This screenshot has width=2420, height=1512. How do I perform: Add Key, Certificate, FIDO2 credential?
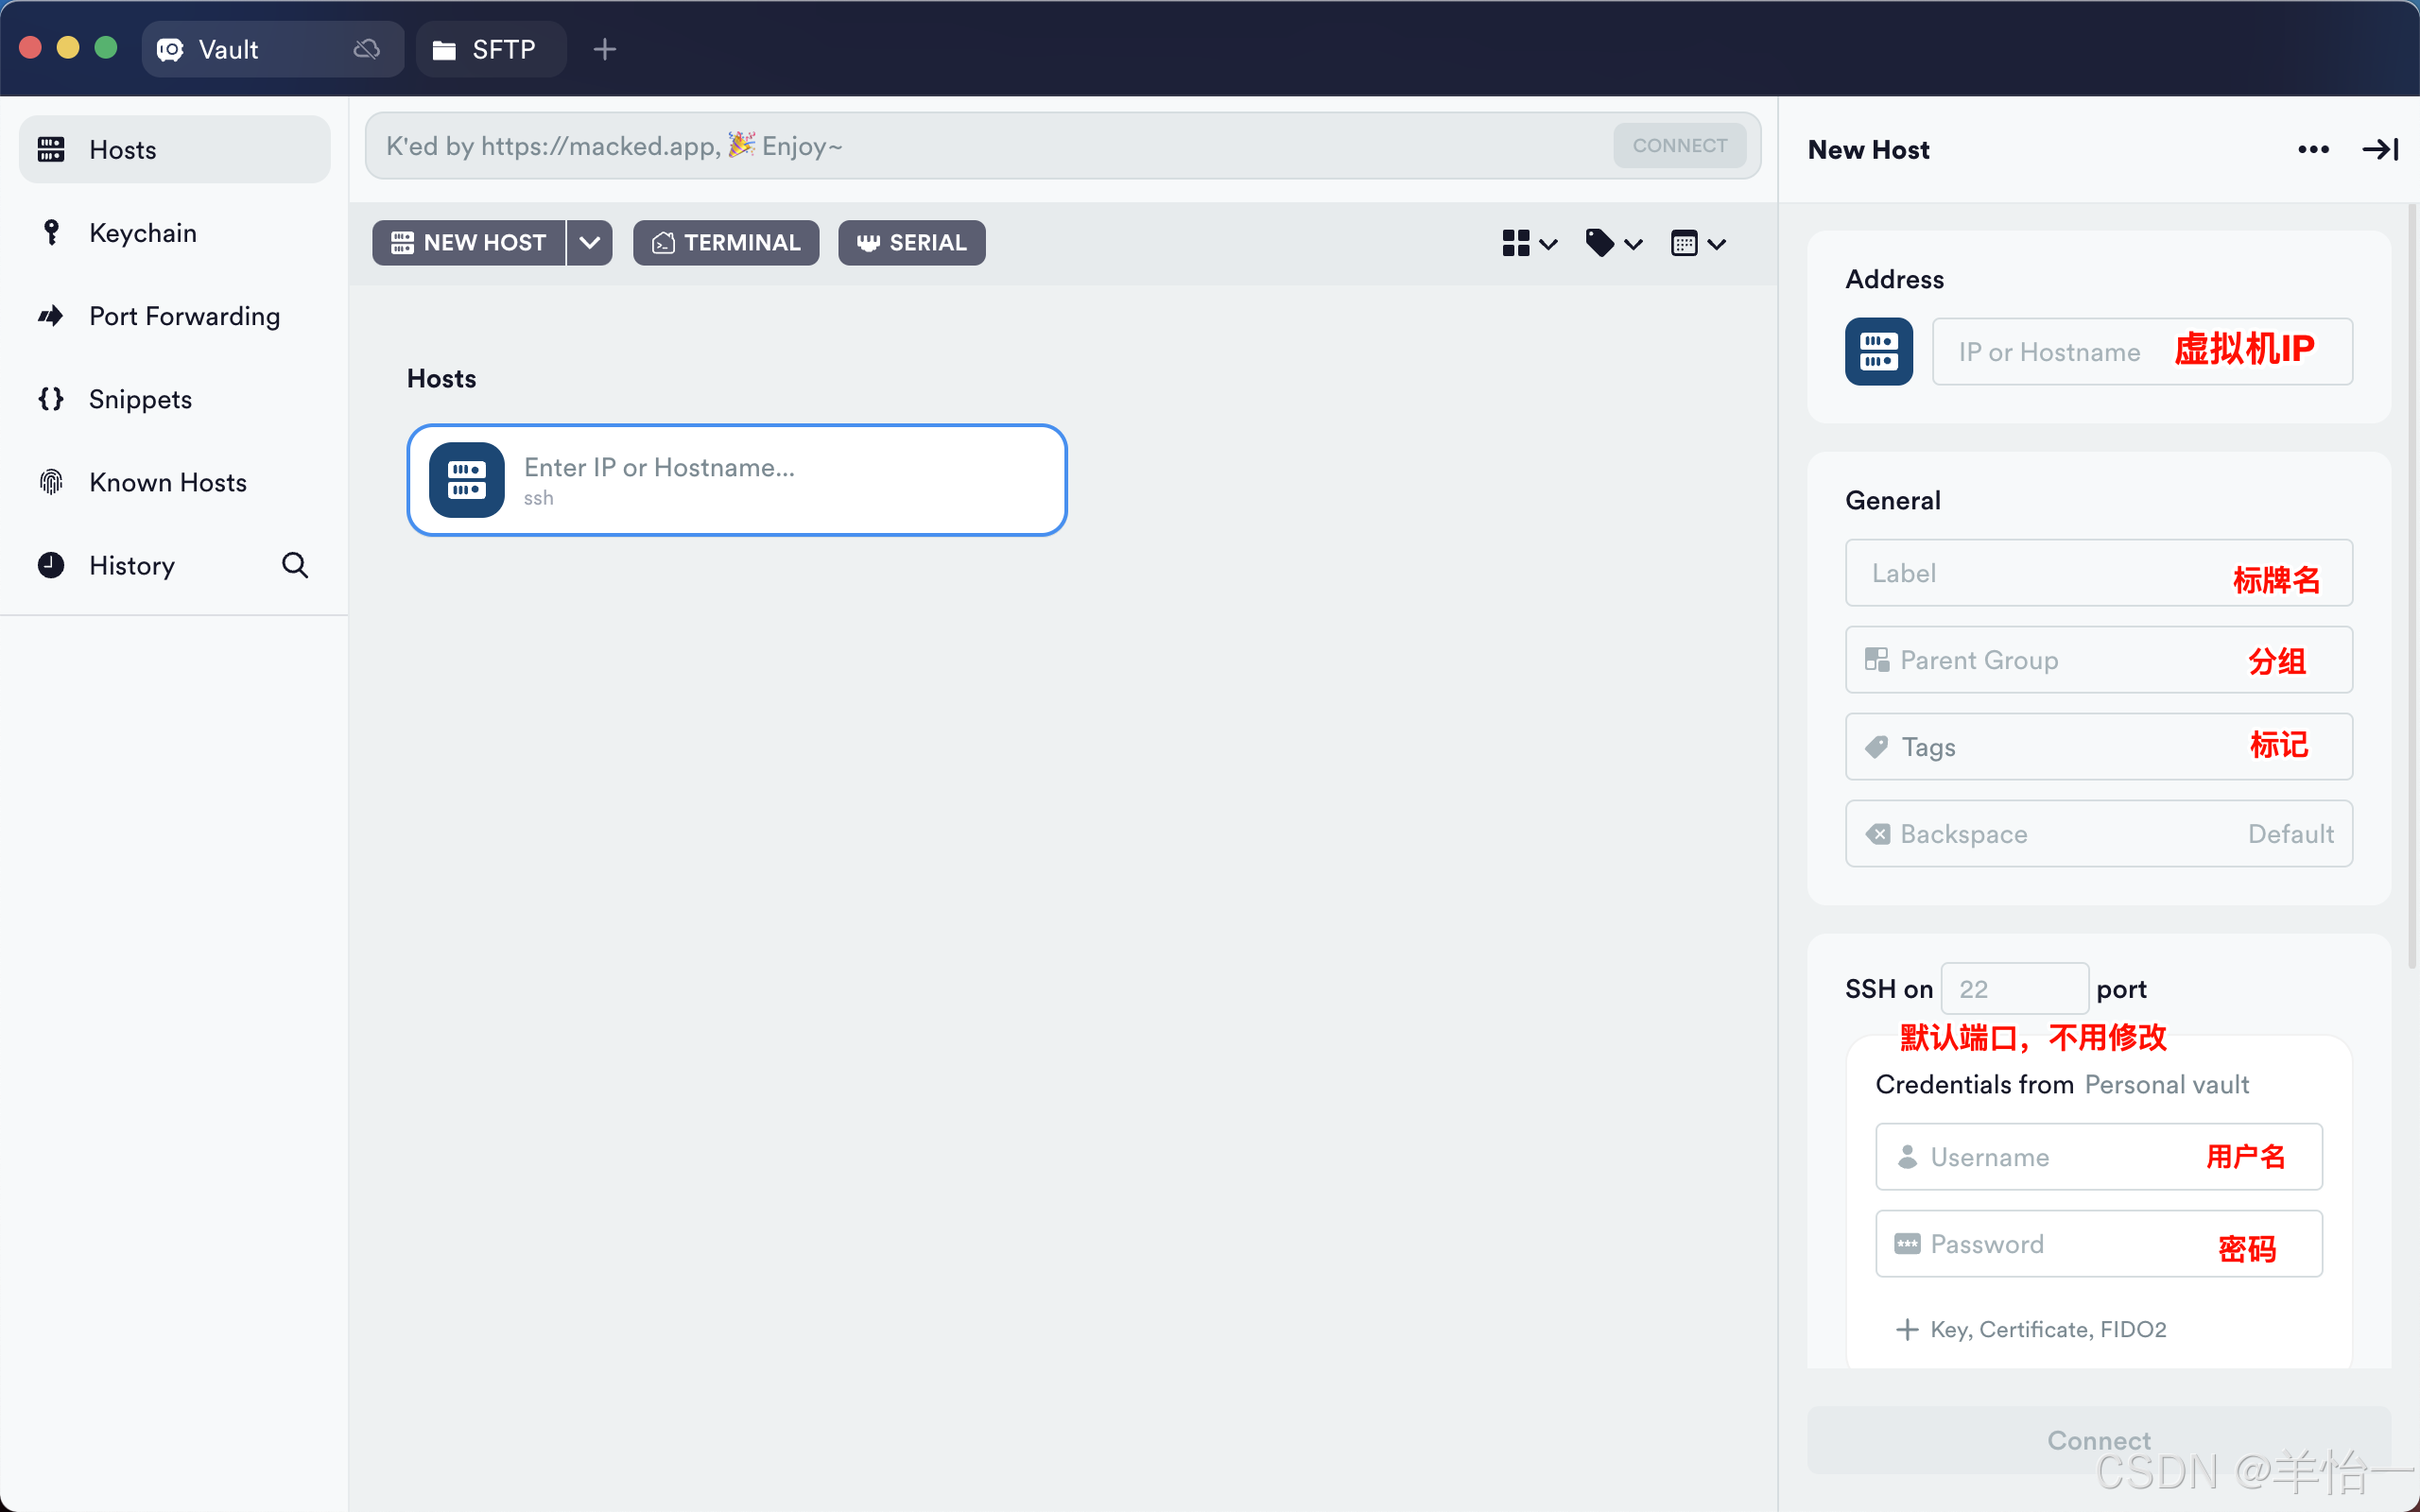2032,1329
